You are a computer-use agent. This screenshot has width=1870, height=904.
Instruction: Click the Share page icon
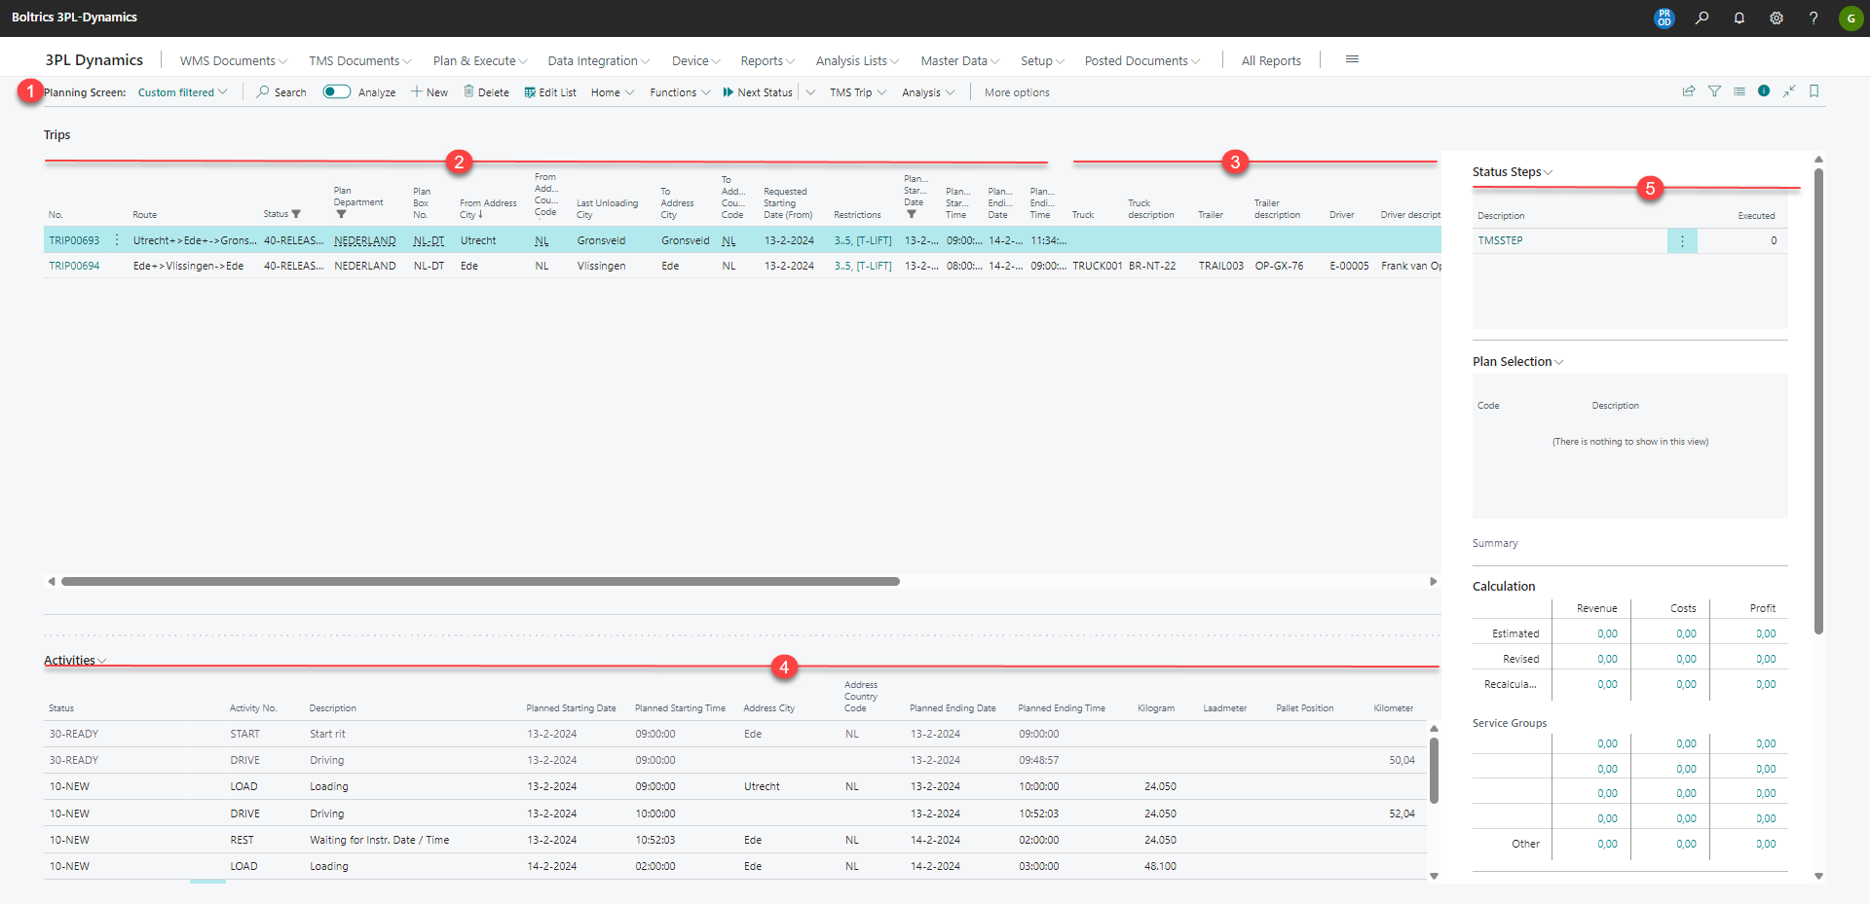pyautogui.click(x=1689, y=91)
